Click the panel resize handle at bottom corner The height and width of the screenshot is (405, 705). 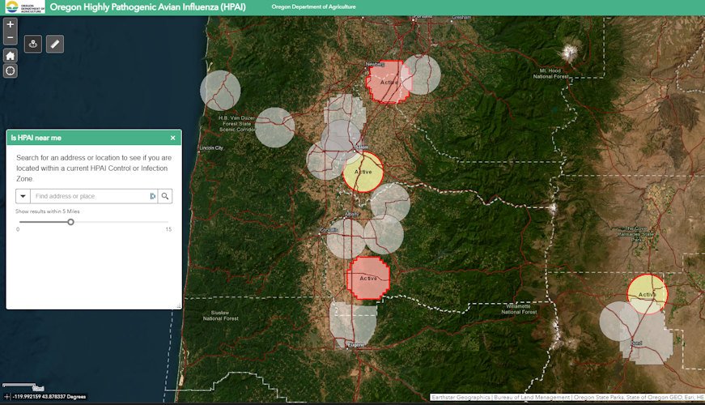click(x=178, y=306)
